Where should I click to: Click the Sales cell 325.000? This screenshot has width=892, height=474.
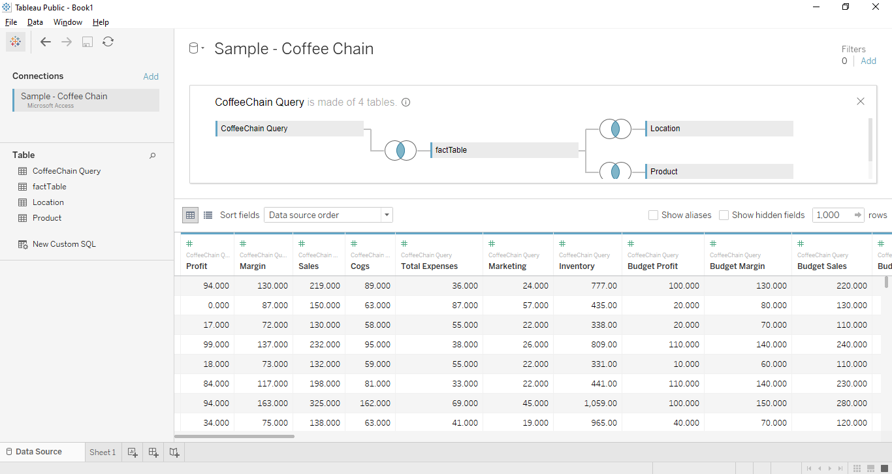tap(319, 403)
